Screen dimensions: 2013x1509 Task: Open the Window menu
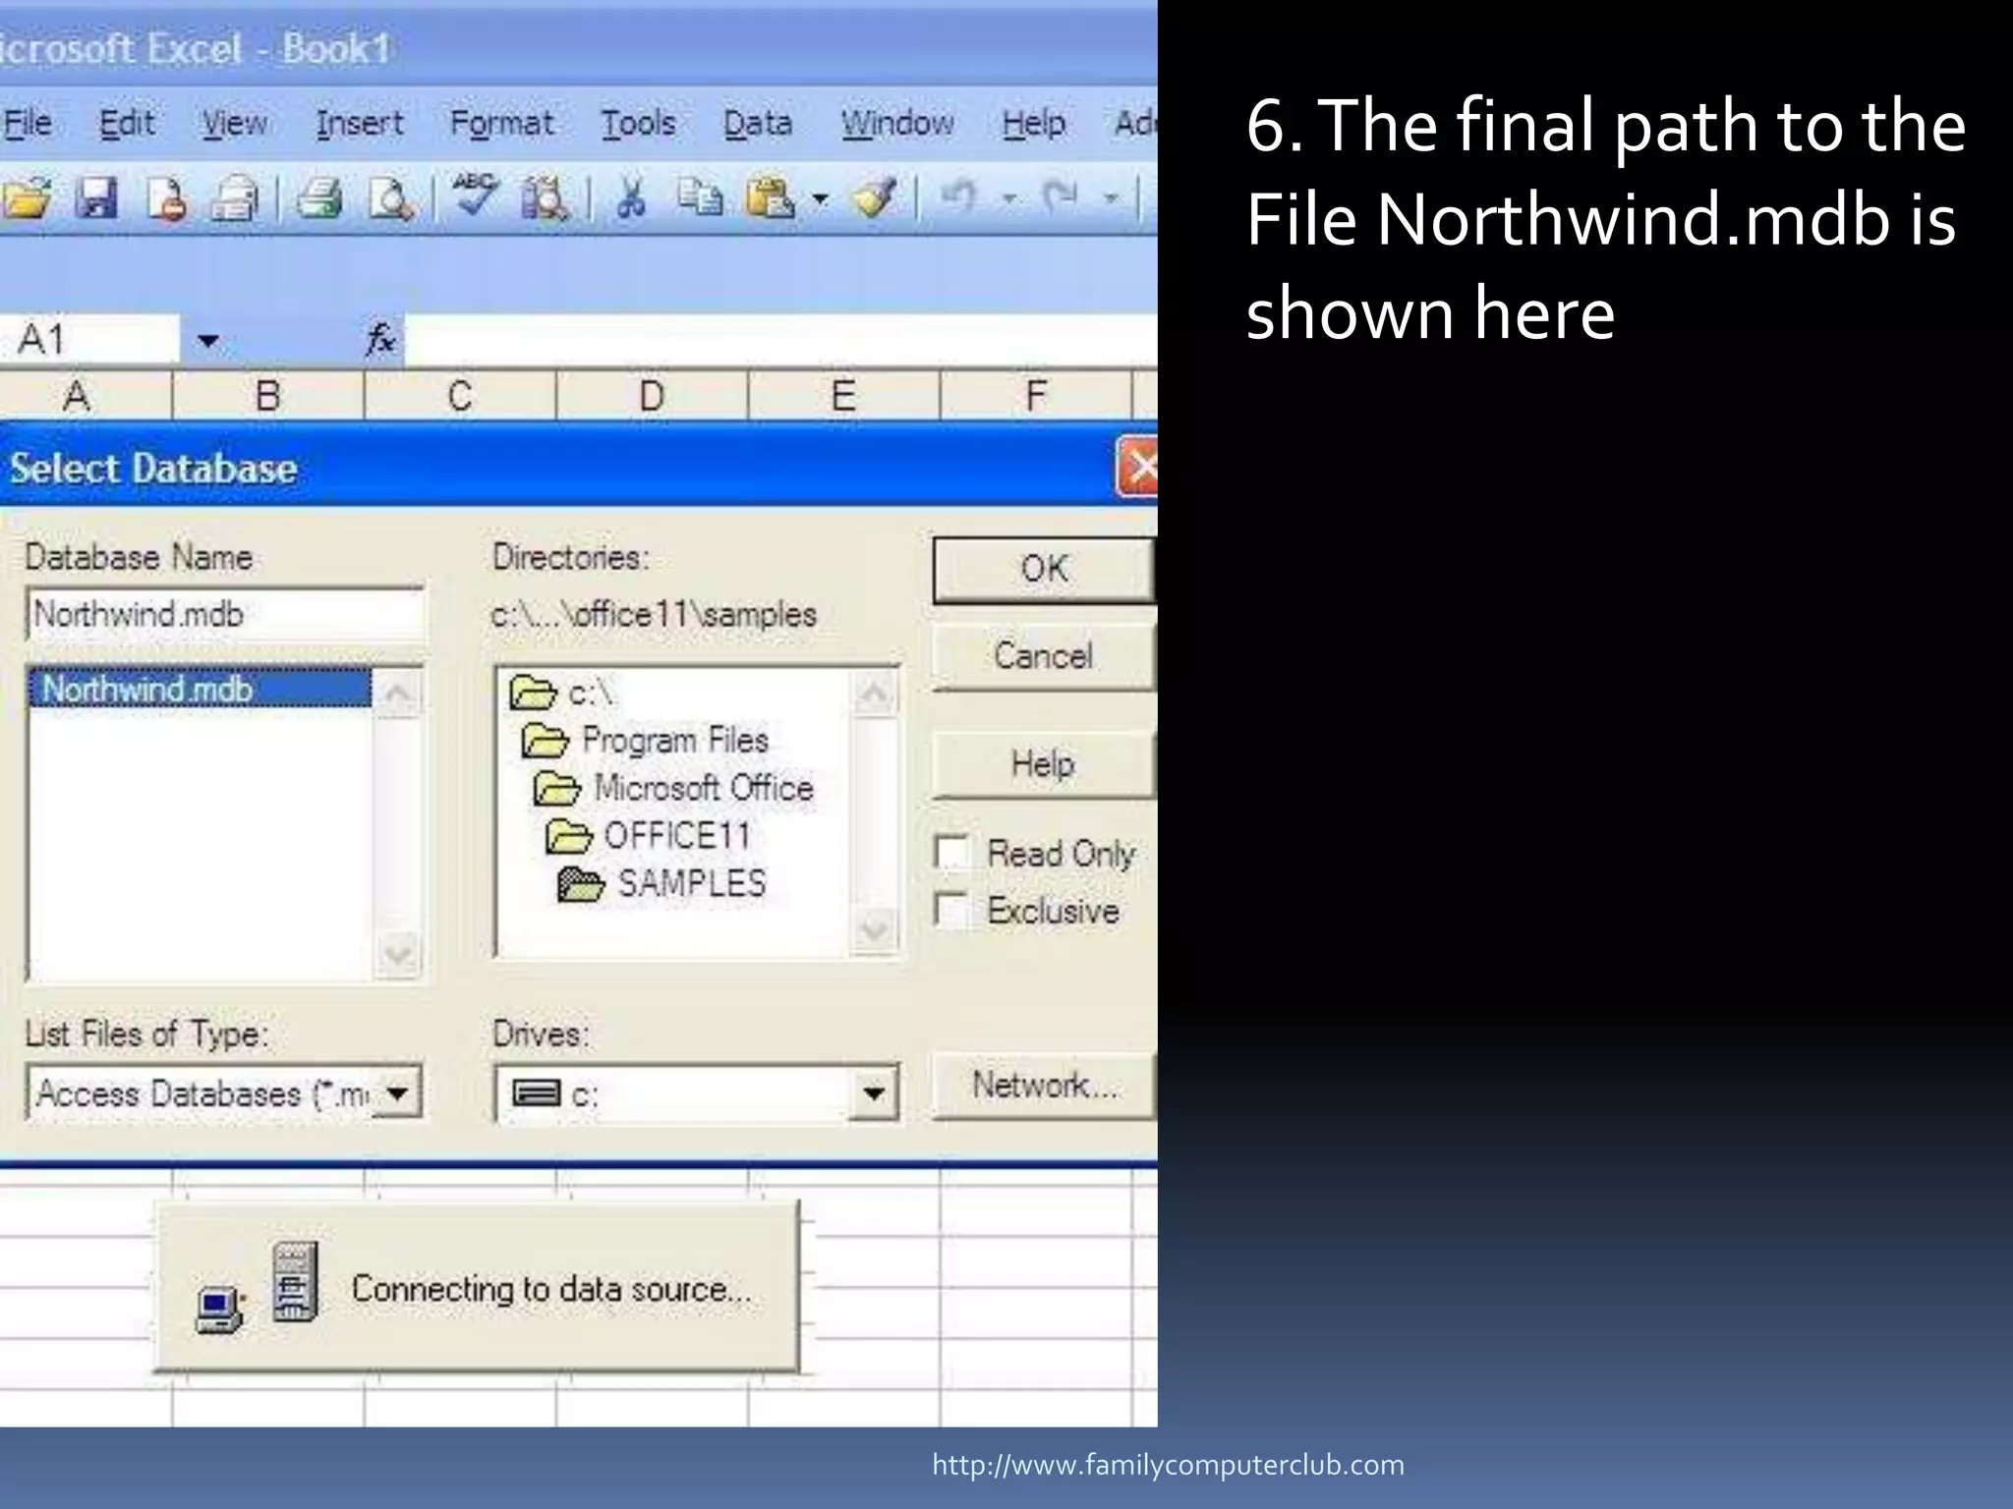tap(897, 123)
